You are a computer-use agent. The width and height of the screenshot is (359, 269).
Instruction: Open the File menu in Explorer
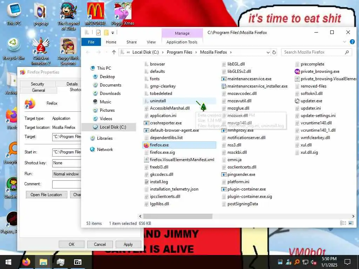pos(91,42)
